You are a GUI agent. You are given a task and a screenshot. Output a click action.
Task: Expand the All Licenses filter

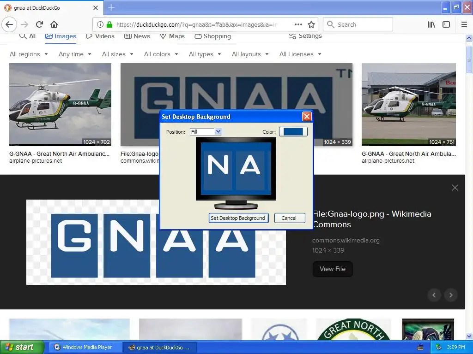[300, 54]
